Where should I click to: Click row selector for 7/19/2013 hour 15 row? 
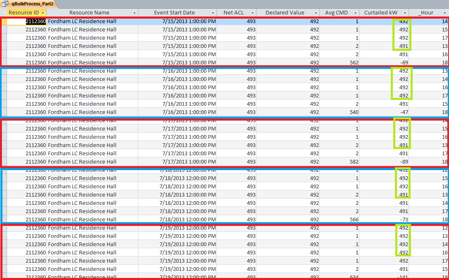(x=3, y=269)
